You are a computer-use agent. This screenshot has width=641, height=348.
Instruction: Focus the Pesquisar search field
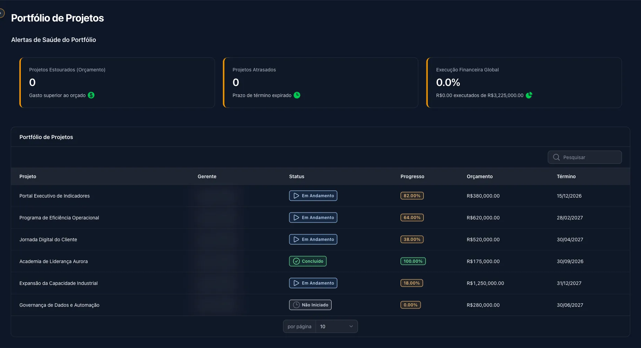pyautogui.click(x=585, y=157)
